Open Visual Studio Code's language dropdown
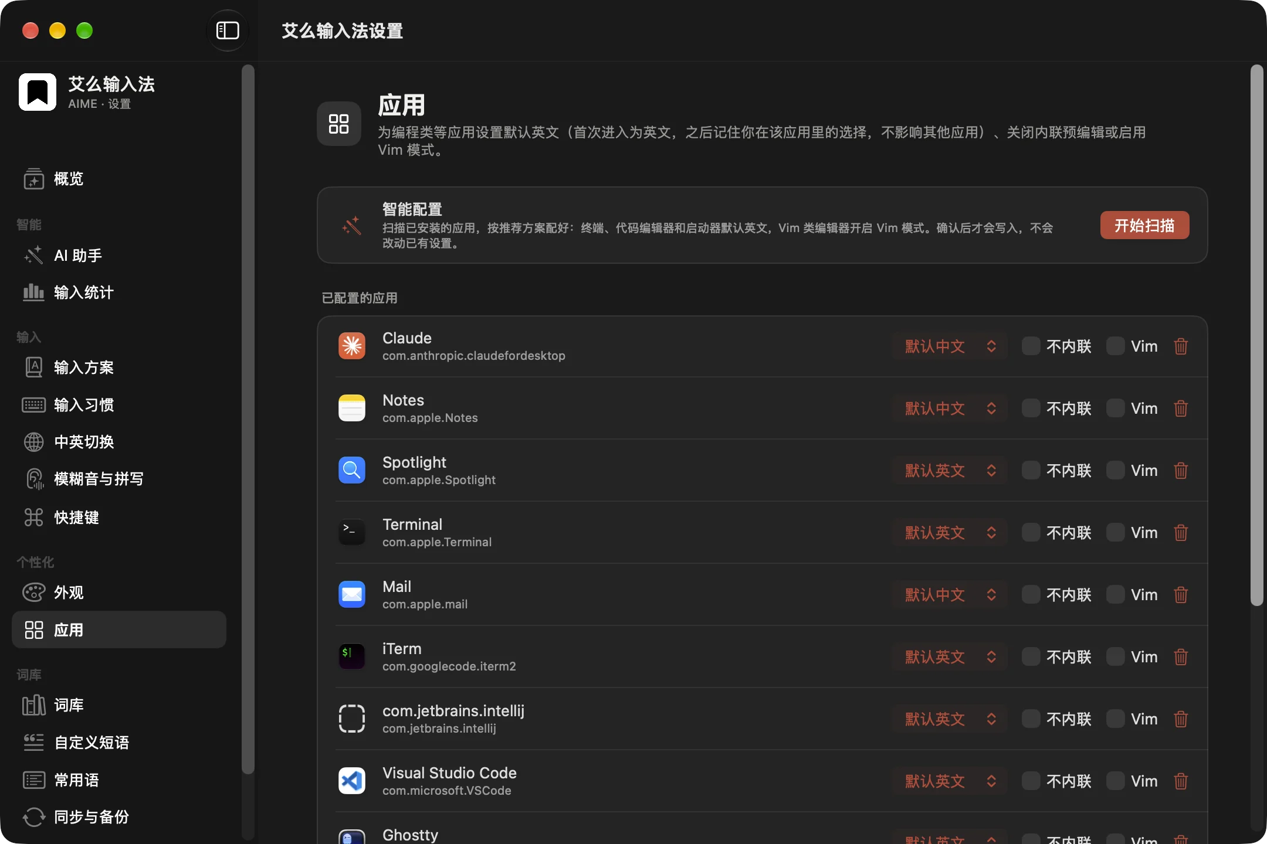 pyautogui.click(x=950, y=781)
